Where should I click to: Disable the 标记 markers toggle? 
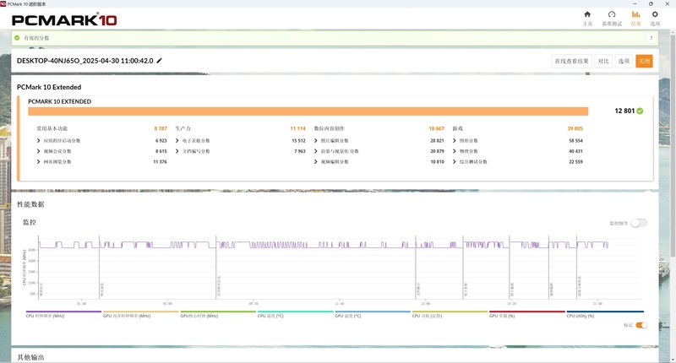[641, 325]
